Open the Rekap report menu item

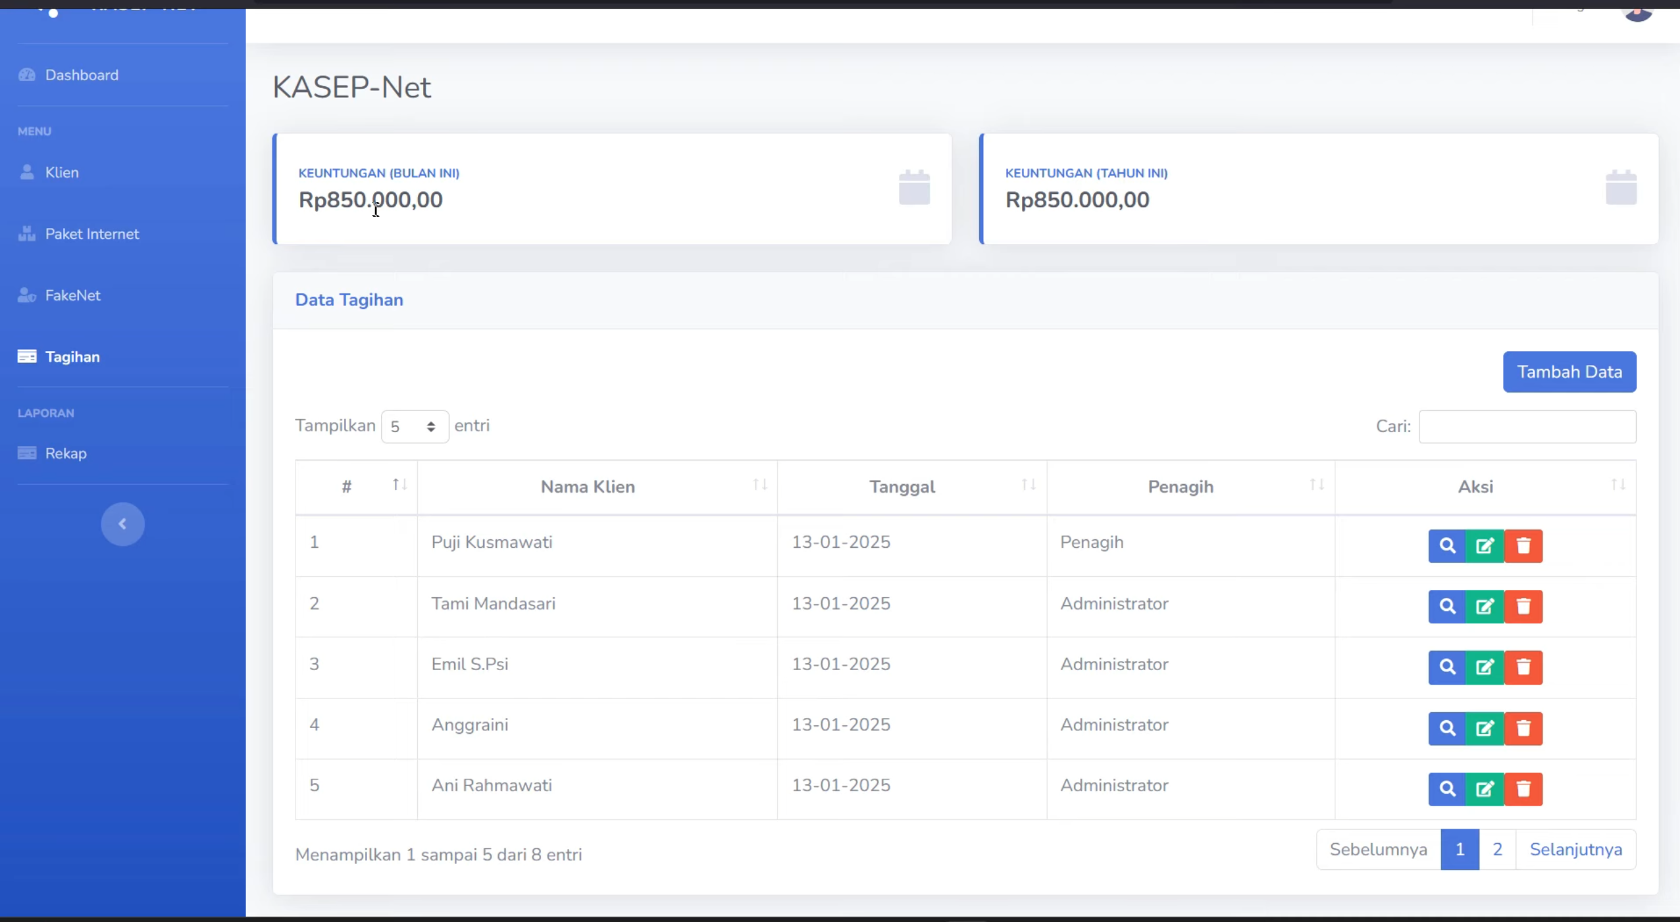point(53,453)
